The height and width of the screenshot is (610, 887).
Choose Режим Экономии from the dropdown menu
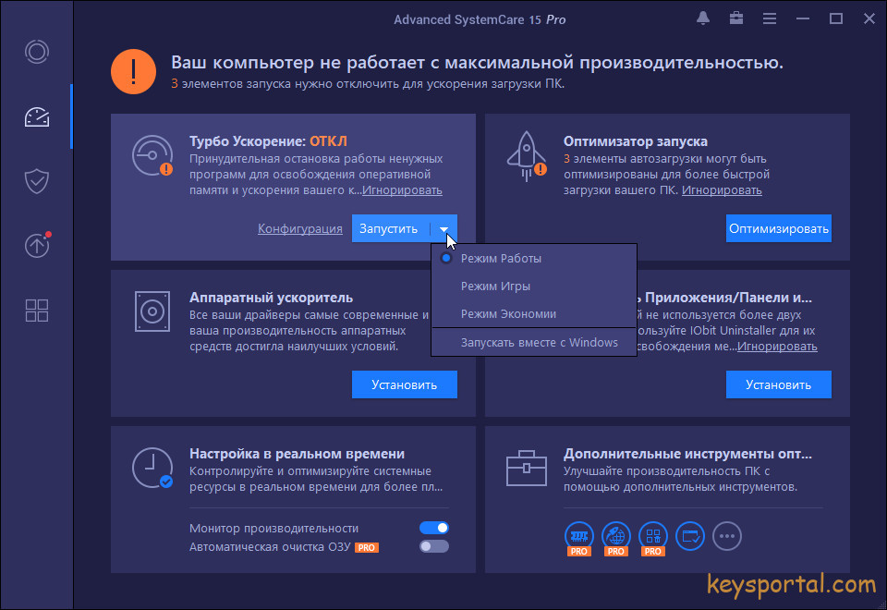508,314
